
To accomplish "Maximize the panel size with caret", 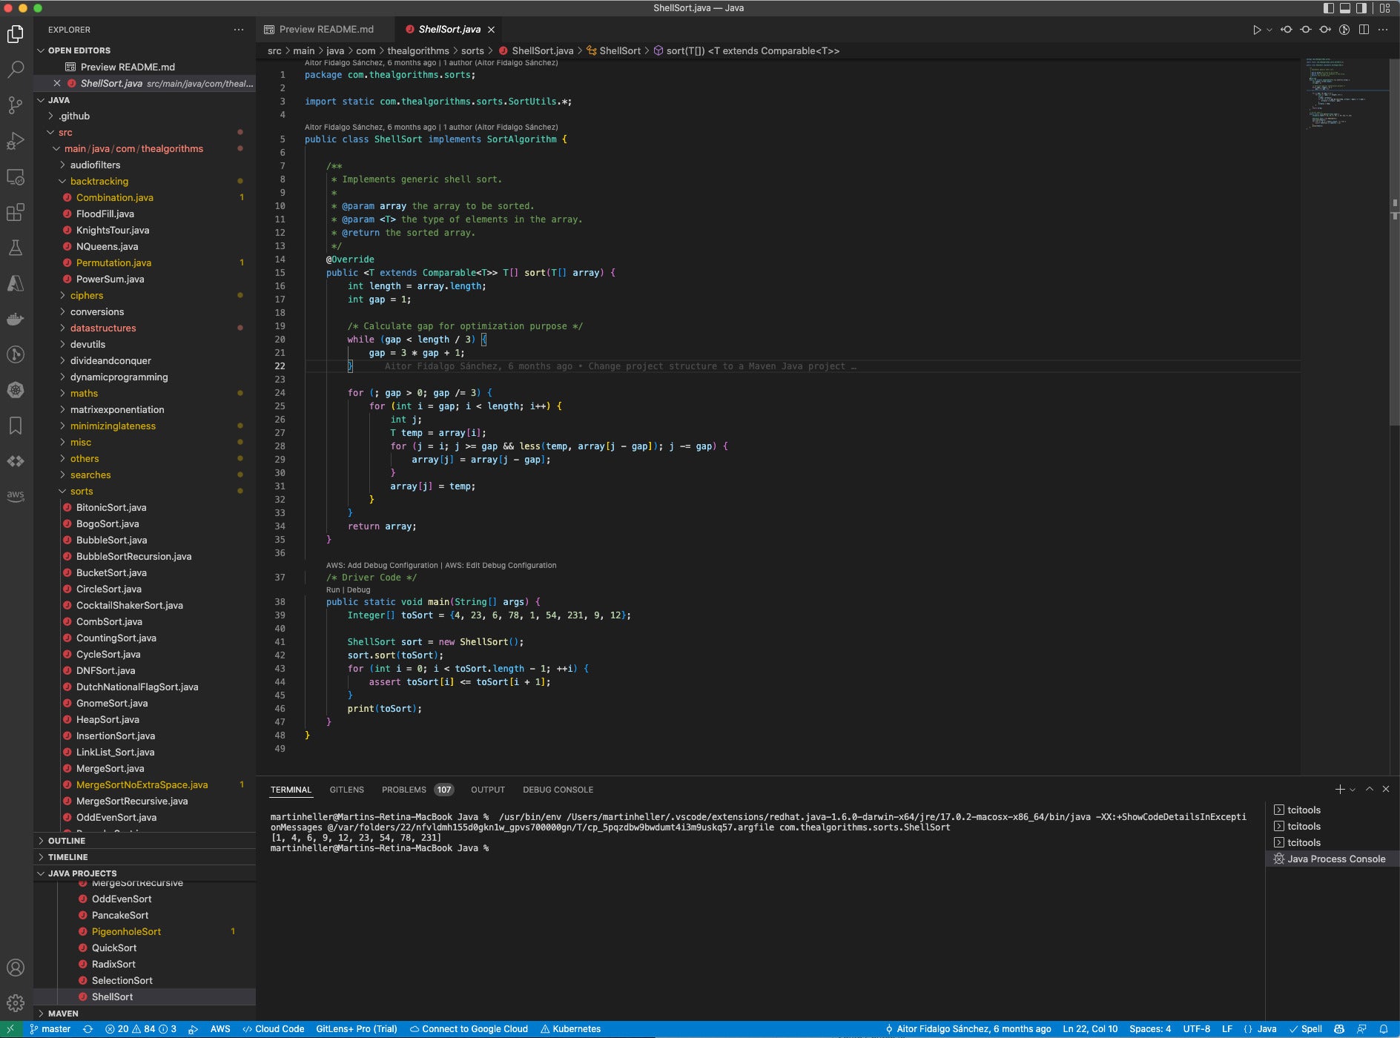I will [1370, 790].
